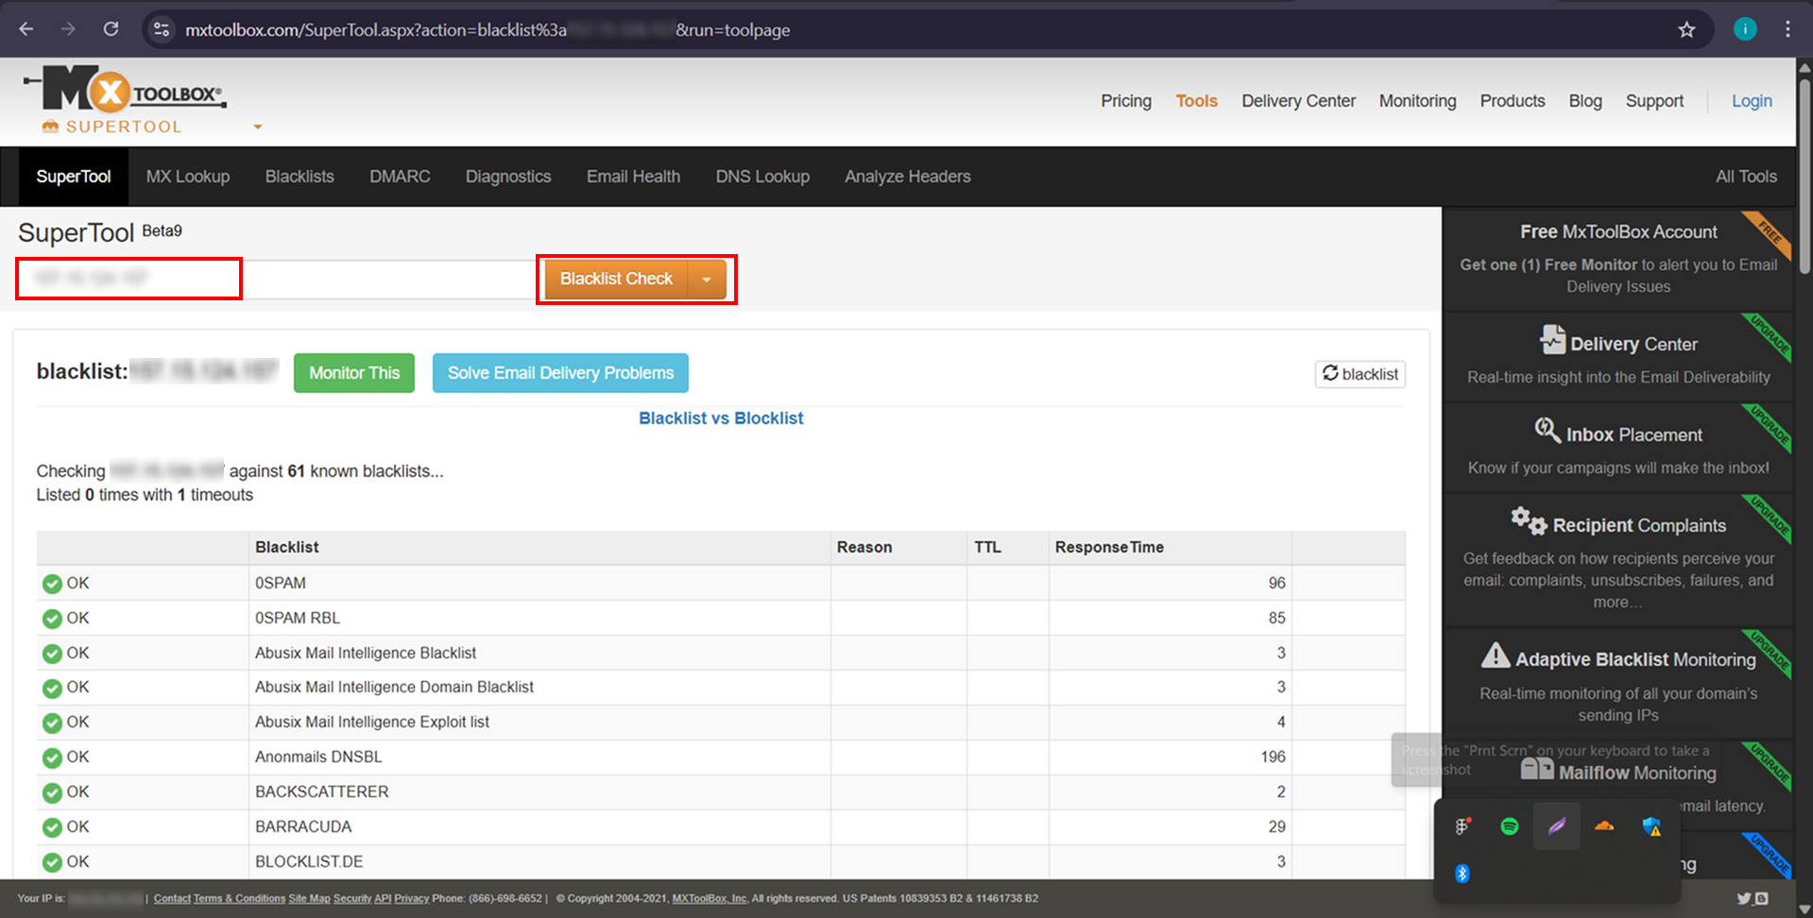The width and height of the screenshot is (1813, 918).
Task: Click inside the blacklist lookup input field
Action: coord(128,278)
